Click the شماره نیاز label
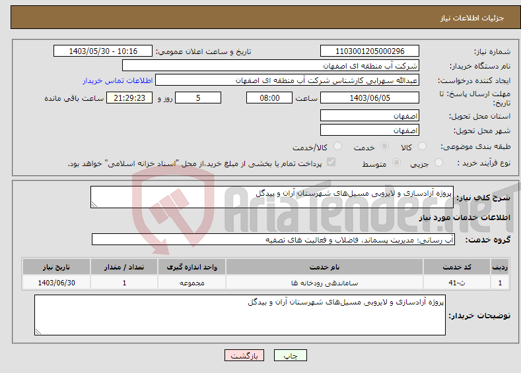Image resolution: width=521 pixels, height=373 pixels. [492, 51]
